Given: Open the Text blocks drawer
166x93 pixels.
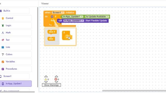Looking at the screenshot, I should [16, 40].
